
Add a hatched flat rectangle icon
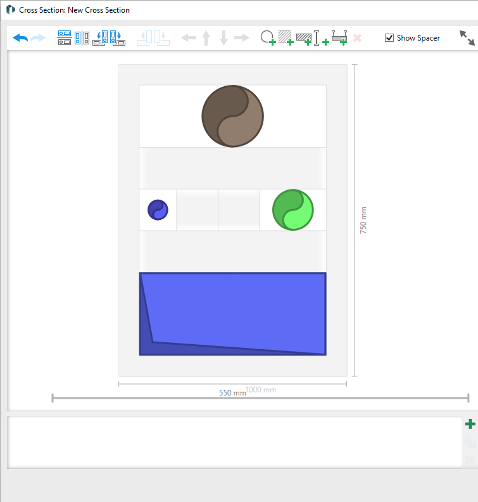pyautogui.click(x=304, y=39)
